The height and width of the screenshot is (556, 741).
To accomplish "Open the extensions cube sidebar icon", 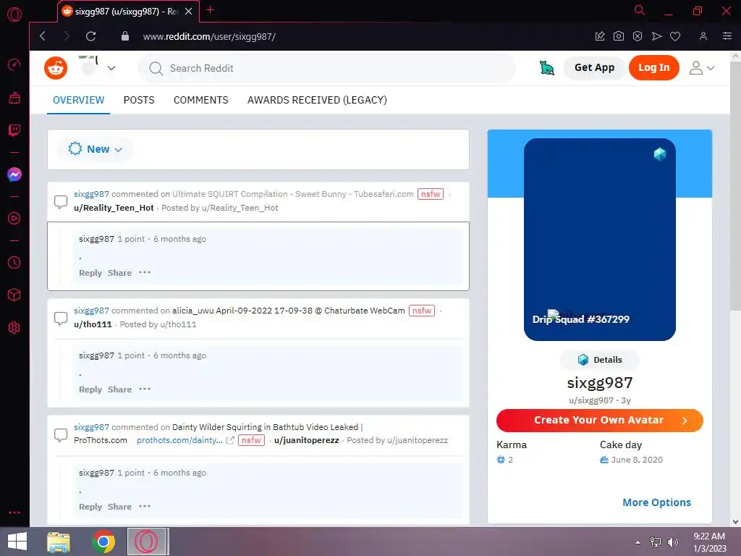I will [x=14, y=295].
